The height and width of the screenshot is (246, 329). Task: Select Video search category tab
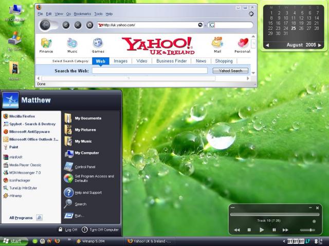coord(142,61)
